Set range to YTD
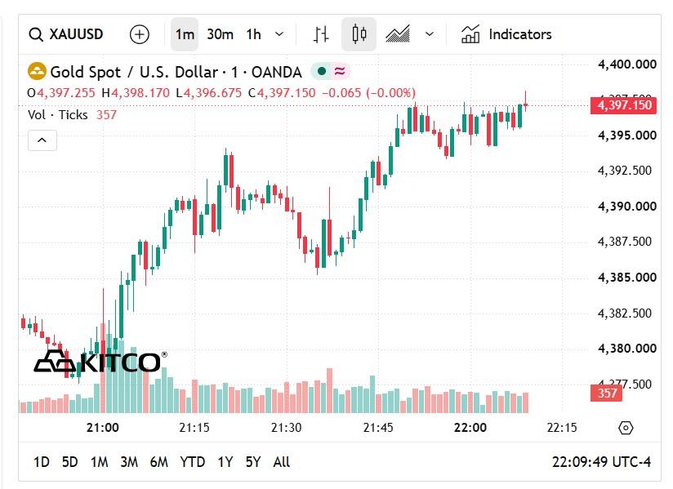Image resolution: width=673 pixels, height=489 pixels. pyautogui.click(x=192, y=462)
